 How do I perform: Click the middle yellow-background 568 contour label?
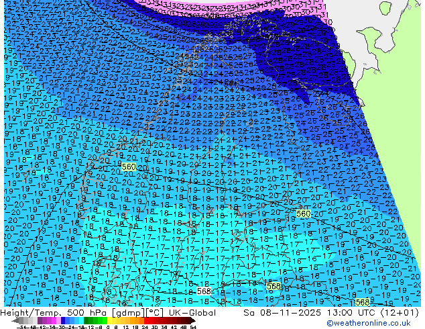click(274, 286)
